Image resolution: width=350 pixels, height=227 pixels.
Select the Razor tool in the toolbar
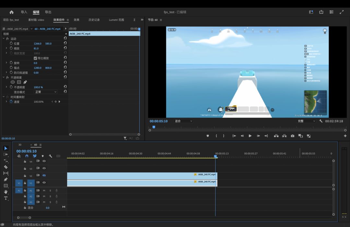coord(6,167)
